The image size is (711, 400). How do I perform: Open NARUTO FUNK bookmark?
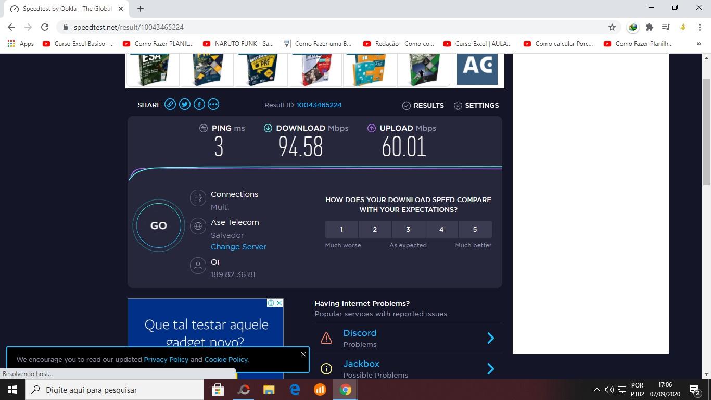238,44
